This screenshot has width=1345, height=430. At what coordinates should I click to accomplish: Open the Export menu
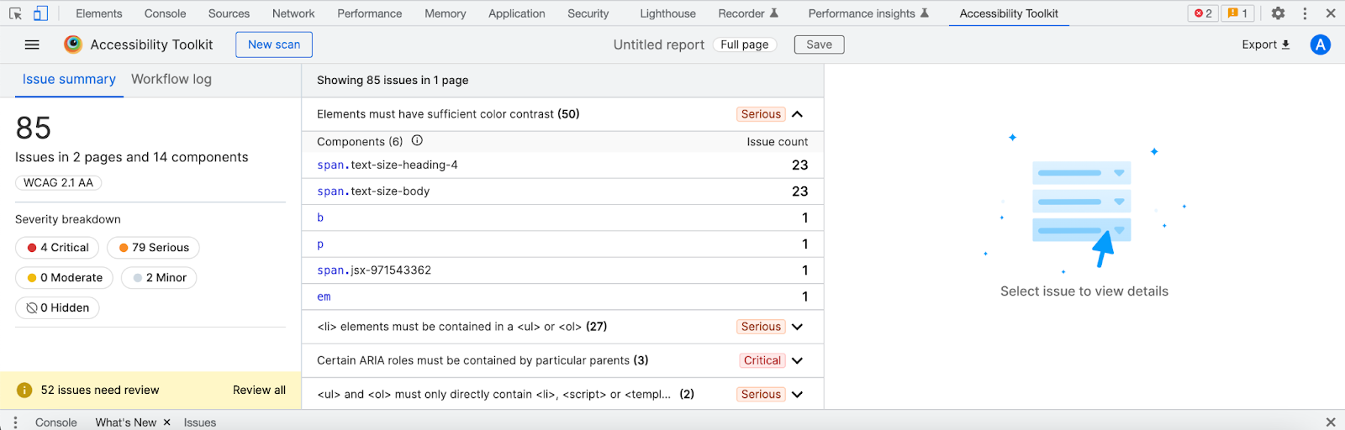click(x=1265, y=45)
